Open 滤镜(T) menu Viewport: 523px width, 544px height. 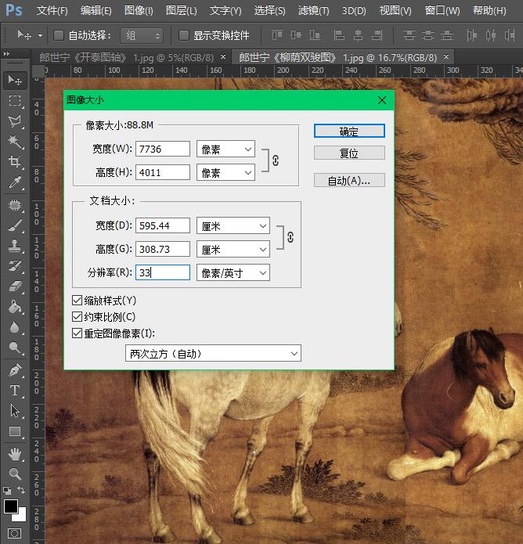pyautogui.click(x=314, y=11)
